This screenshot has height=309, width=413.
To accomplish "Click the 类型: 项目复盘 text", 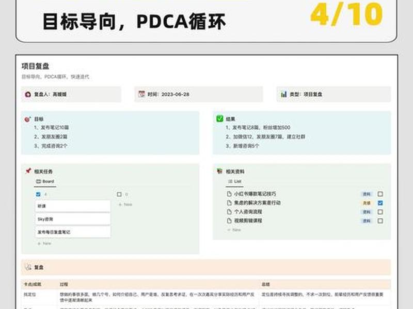I will coord(306,94).
